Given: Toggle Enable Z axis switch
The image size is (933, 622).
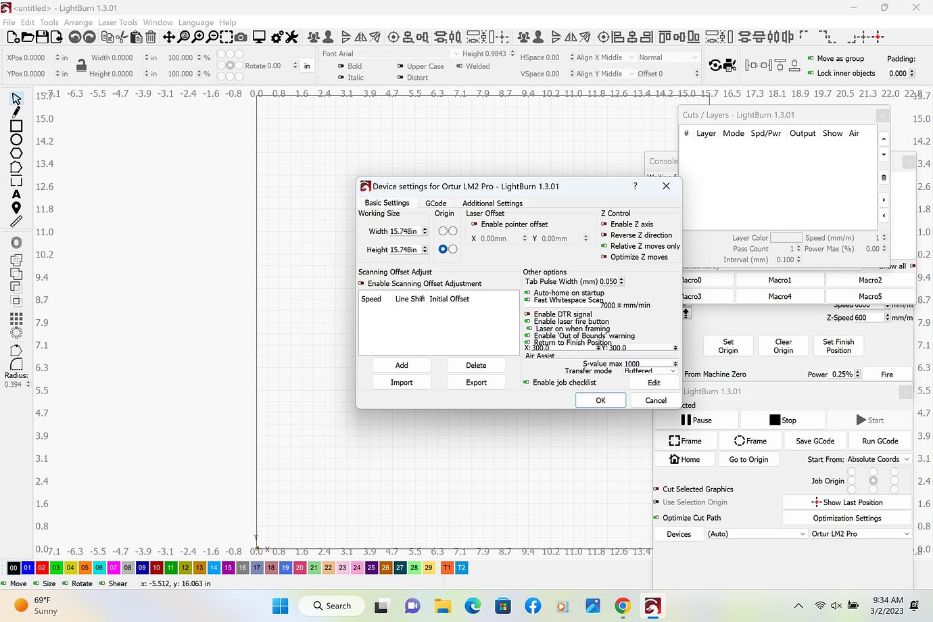Looking at the screenshot, I should [604, 224].
